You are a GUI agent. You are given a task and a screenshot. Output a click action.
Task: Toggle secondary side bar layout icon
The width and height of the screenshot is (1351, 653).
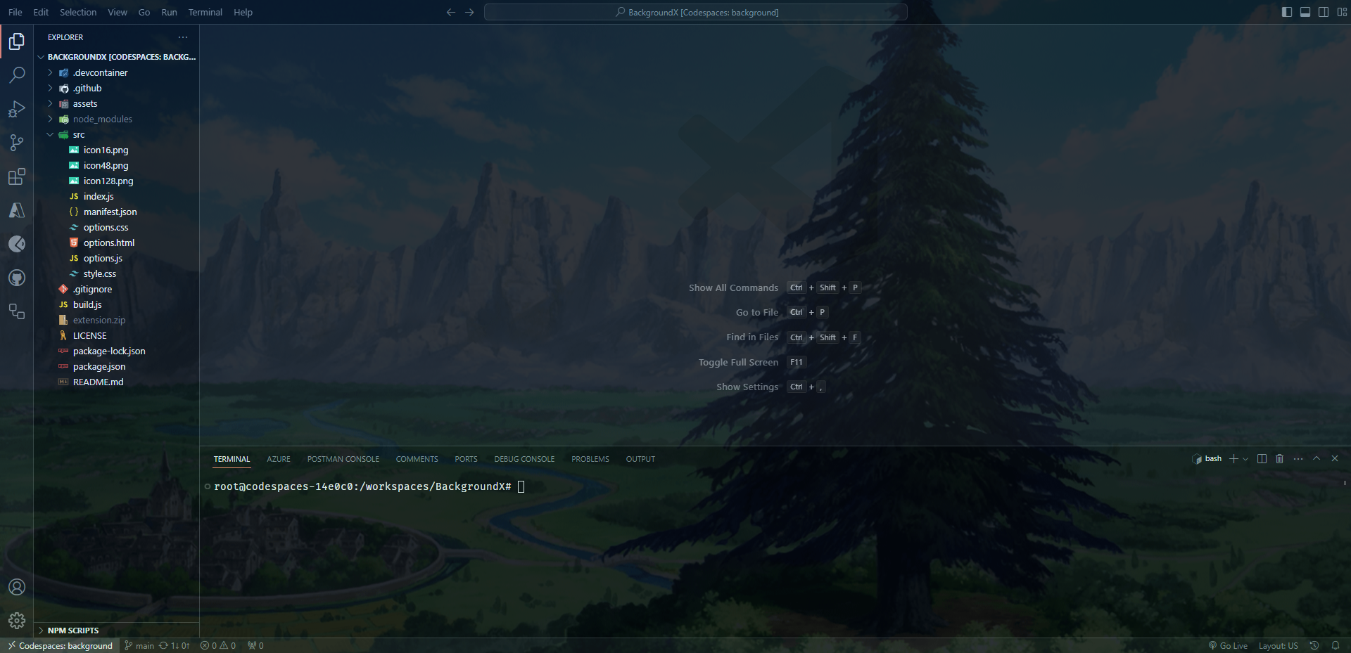[x=1324, y=12]
